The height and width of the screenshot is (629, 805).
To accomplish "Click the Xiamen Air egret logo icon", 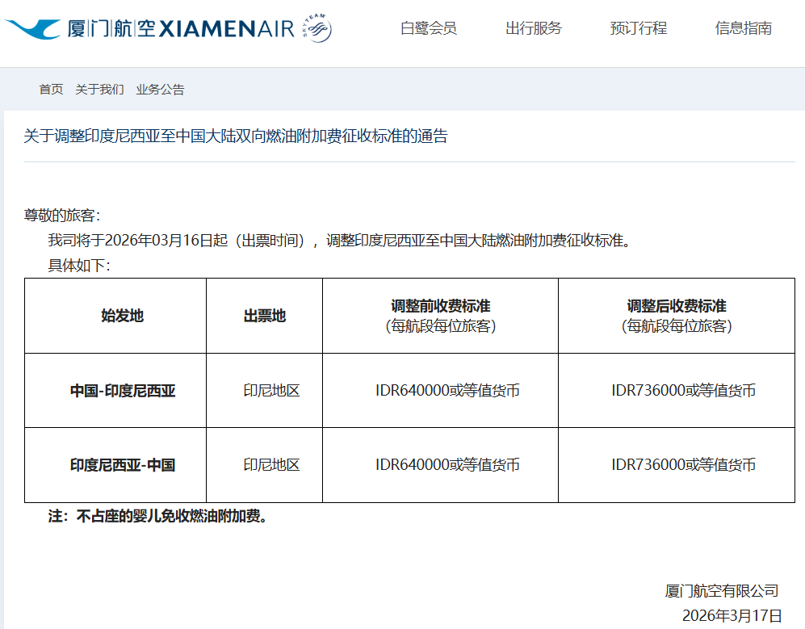I will [32, 29].
